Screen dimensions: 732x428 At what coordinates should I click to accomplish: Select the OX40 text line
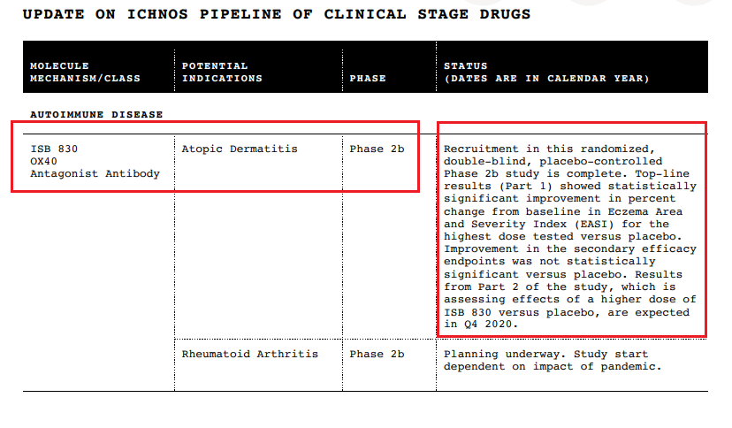(x=44, y=161)
